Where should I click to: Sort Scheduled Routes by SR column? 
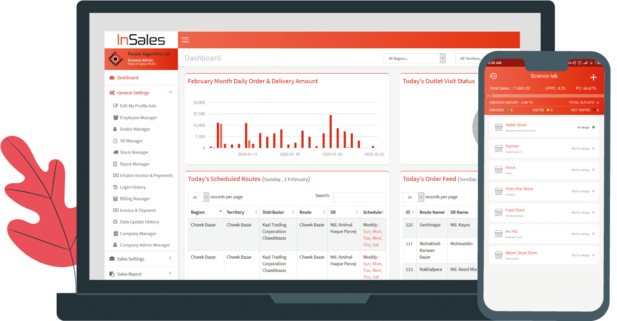click(357, 212)
